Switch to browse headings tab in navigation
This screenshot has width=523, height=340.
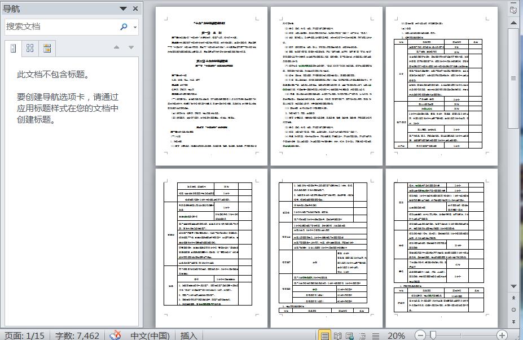click(13, 49)
